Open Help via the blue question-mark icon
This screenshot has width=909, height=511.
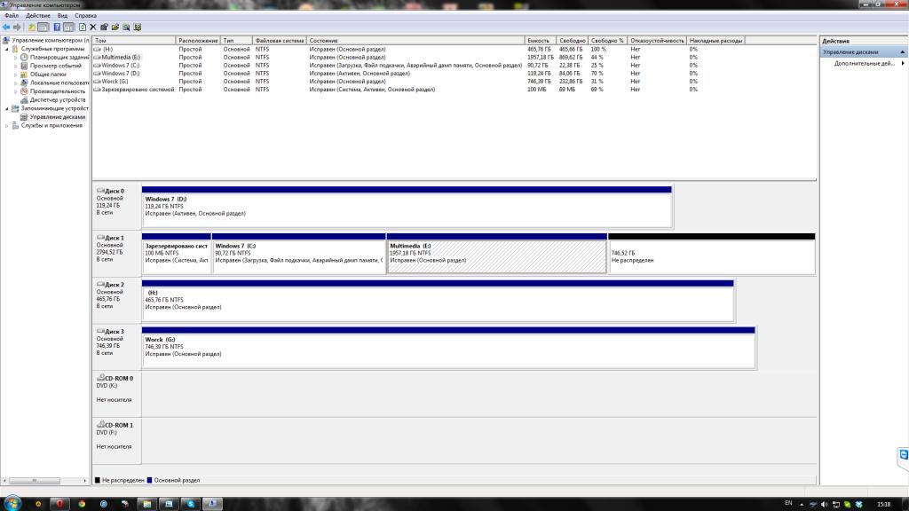(x=57, y=28)
